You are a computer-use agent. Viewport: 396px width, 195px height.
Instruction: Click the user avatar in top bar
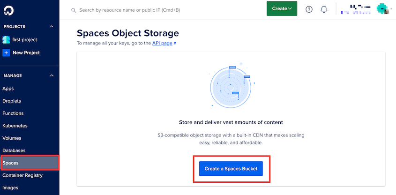382,8
